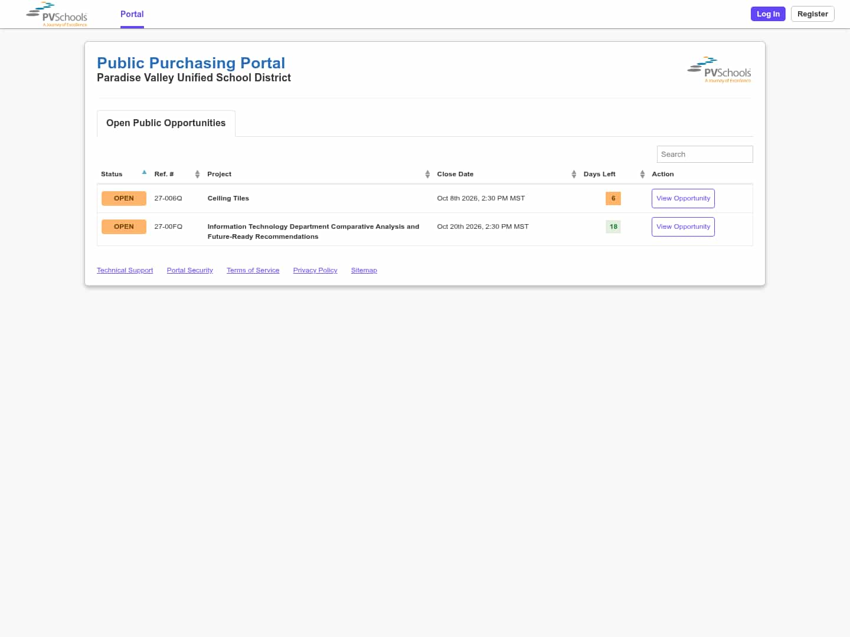This screenshot has width=850, height=637.
Task: Open the Portal Security link
Action: pos(190,270)
